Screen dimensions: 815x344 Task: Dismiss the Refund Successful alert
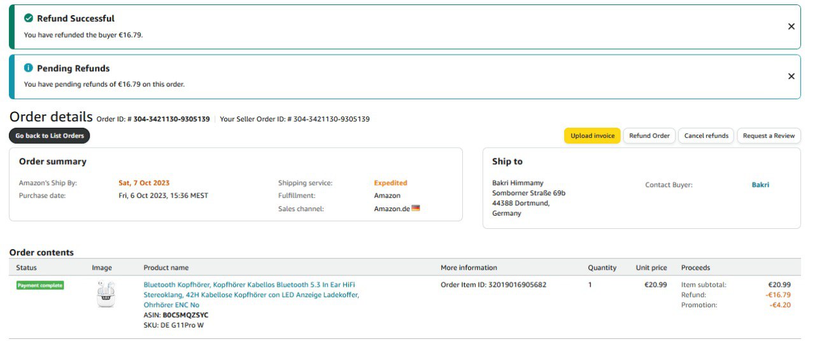coord(791,27)
